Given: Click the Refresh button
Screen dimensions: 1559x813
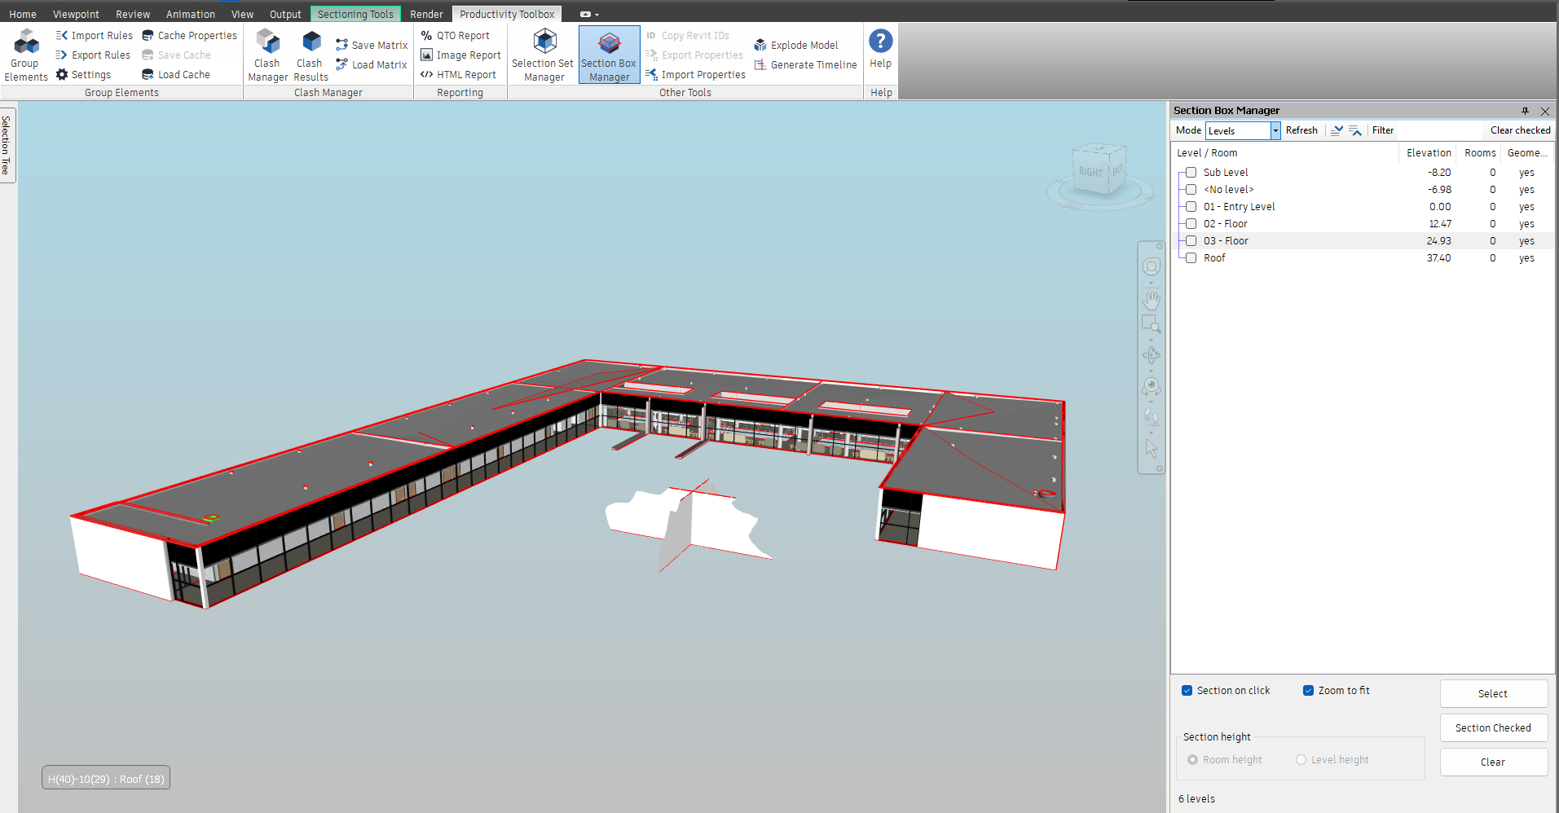Looking at the screenshot, I should pos(1301,130).
